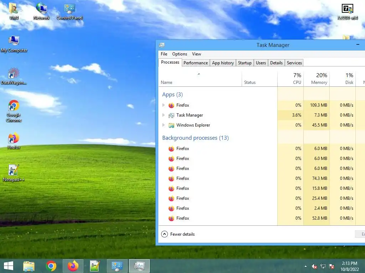Open Notepad++ from the taskbar

tap(95, 266)
